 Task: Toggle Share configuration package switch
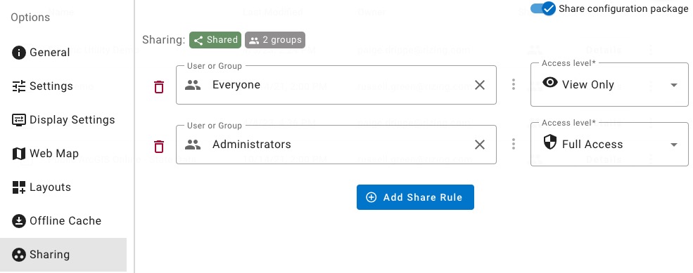tap(543, 8)
